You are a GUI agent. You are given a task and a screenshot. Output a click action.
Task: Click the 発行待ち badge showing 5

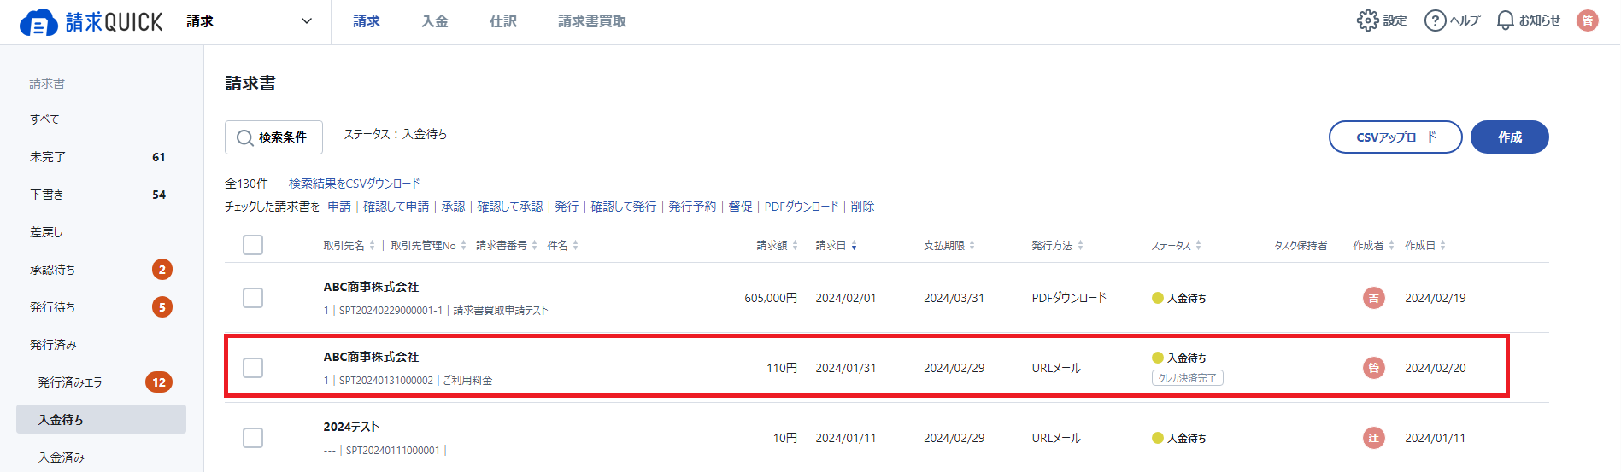(x=162, y=307)
